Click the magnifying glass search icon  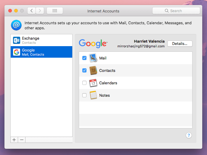click(167, 11)
